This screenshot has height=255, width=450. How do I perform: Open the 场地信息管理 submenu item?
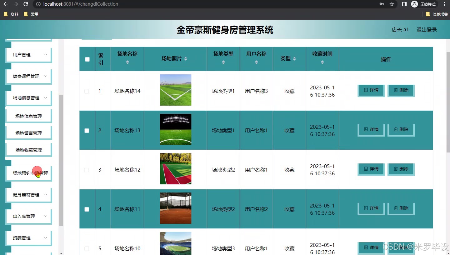(x=29, y=116)
